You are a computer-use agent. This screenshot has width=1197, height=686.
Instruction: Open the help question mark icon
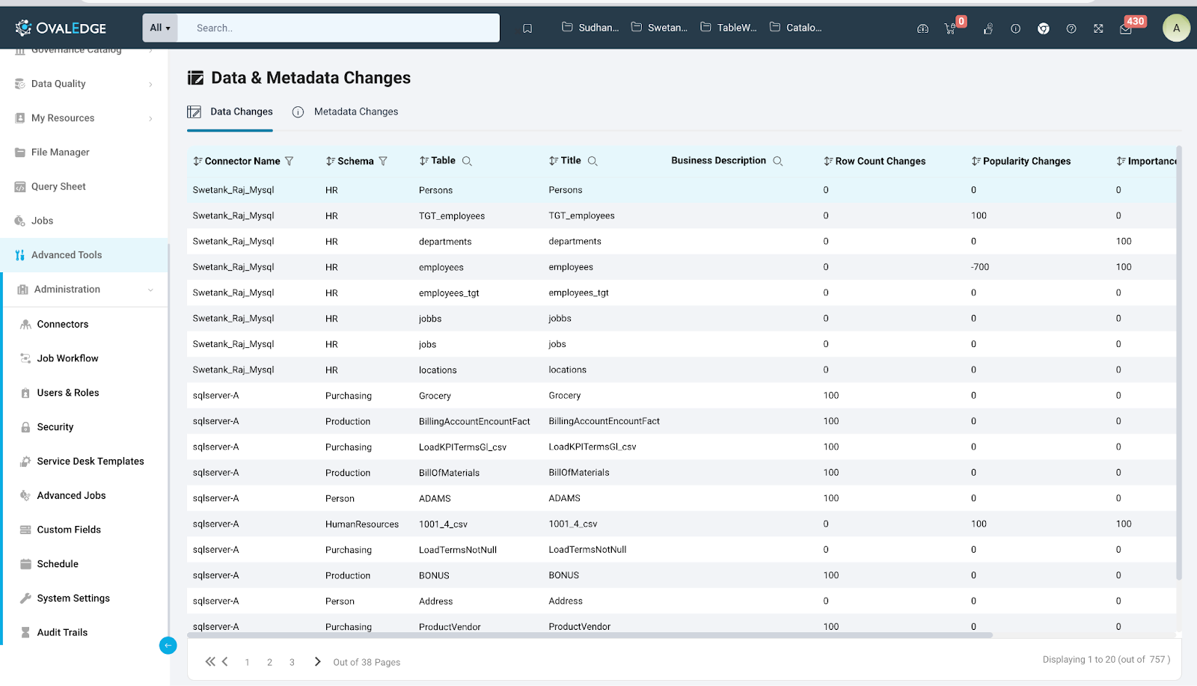pyautogui.click(x=1071, y=28)
